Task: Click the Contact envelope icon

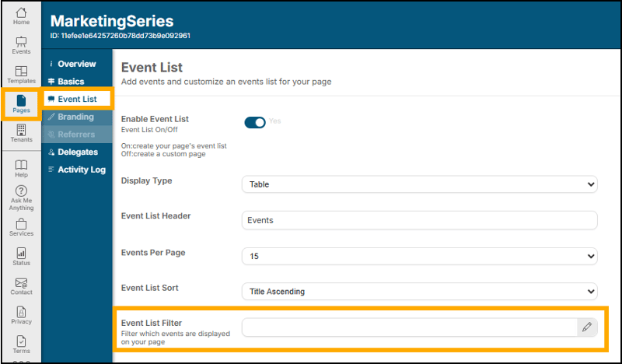Action: pyautogui.click(x=21, y=286)
